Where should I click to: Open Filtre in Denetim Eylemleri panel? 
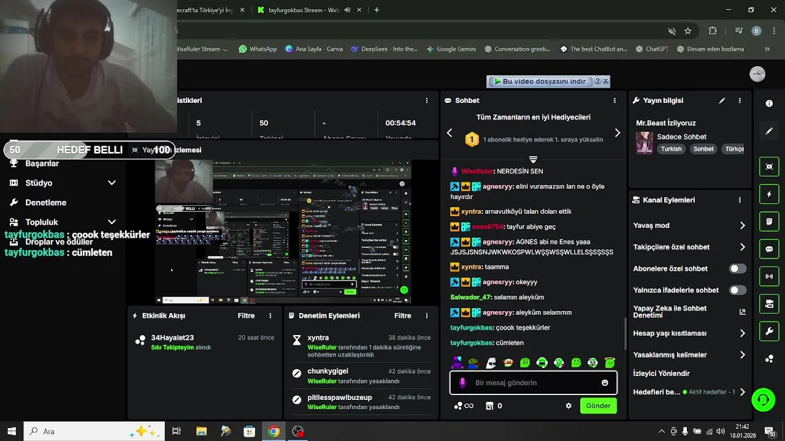tap(403, 316)
